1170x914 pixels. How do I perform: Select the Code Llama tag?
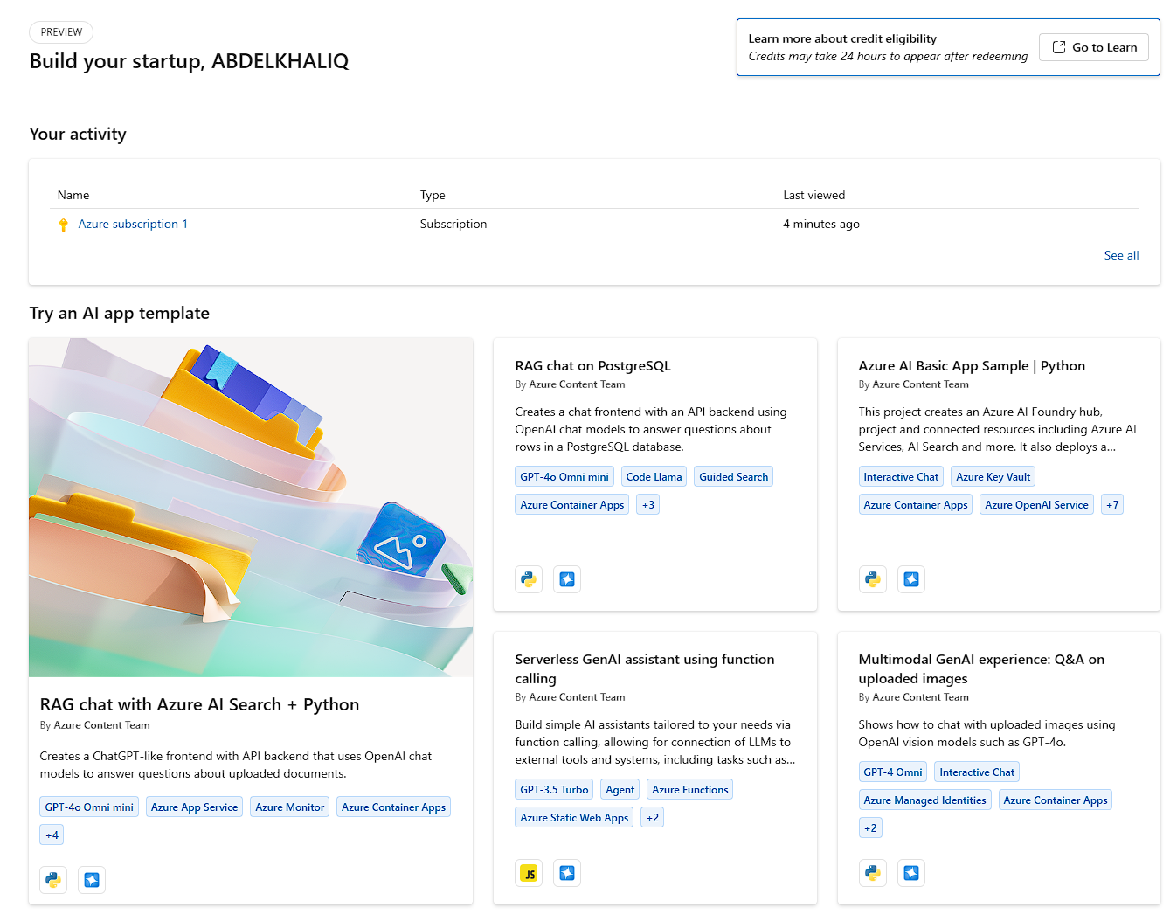click(x=654, y=477)
